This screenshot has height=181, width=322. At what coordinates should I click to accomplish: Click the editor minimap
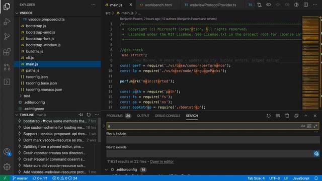310,63
